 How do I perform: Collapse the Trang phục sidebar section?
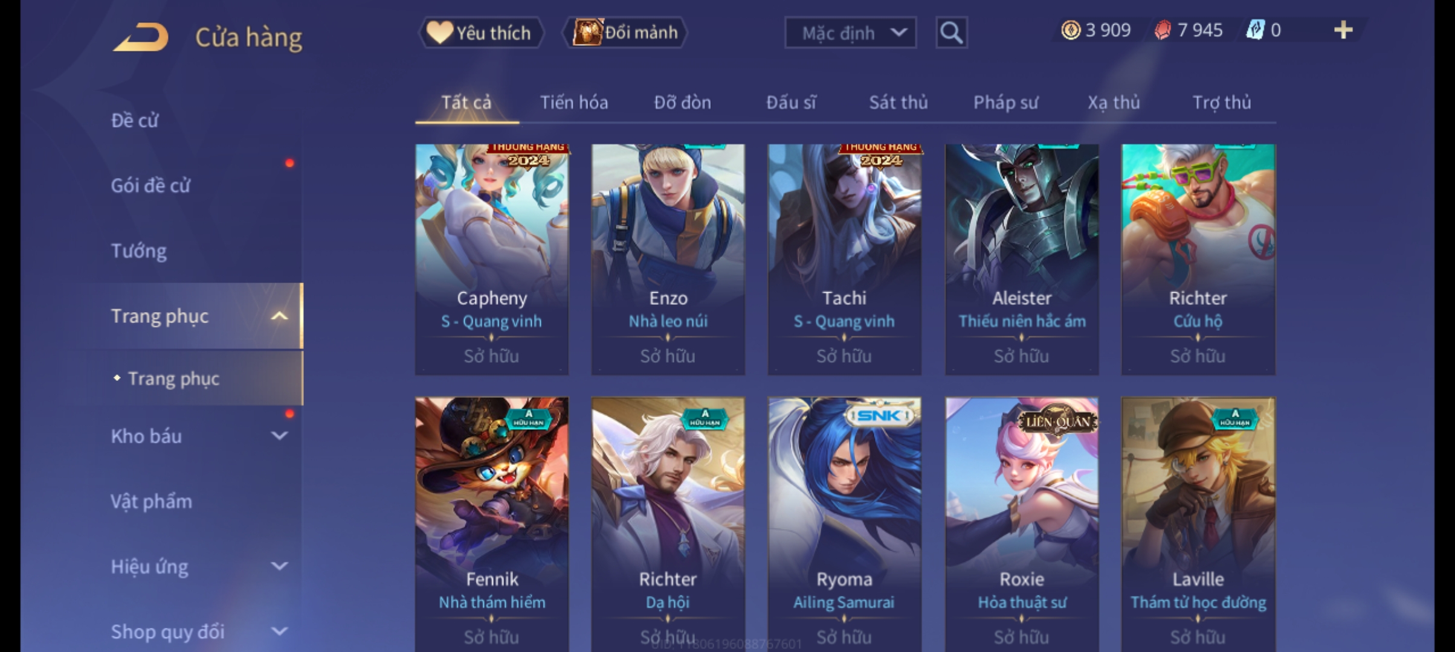click(279, 316)
